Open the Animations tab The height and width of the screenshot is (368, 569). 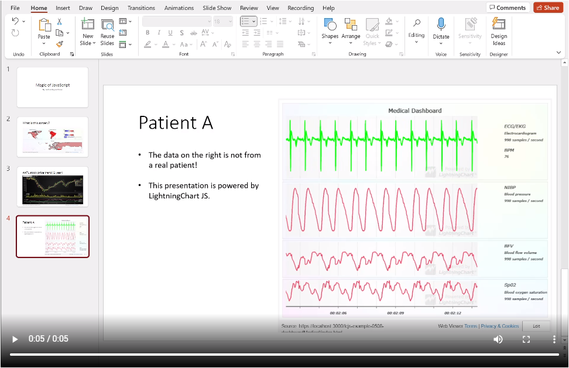tap(179, 8)
